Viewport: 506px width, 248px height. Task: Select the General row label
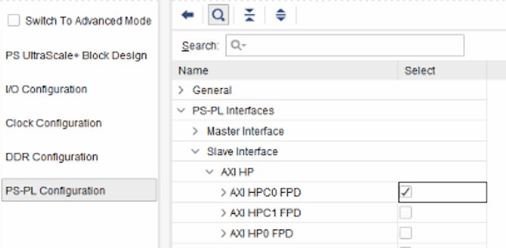click(x=212, y=90)
